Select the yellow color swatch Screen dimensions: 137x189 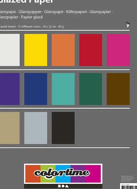coord(36,50)
